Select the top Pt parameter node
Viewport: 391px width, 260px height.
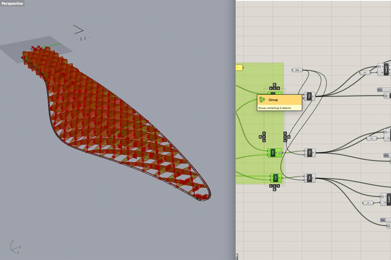click(x=365, y=73)
